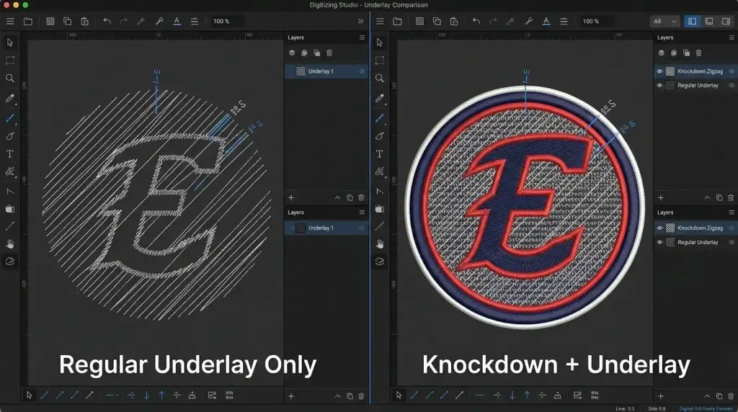738x412 pixels.
Task: Delete layer with trash icon atop left Layers panel
Action: 329,53
